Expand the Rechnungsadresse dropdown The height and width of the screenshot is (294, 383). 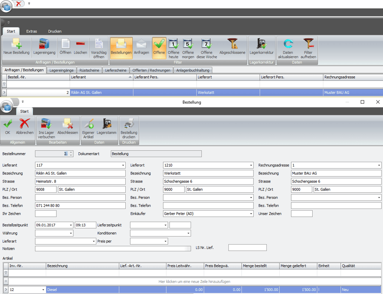379,165
